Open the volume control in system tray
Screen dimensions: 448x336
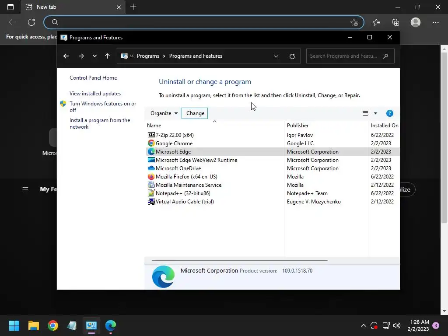pyautogui.click(x=397, y=325)
